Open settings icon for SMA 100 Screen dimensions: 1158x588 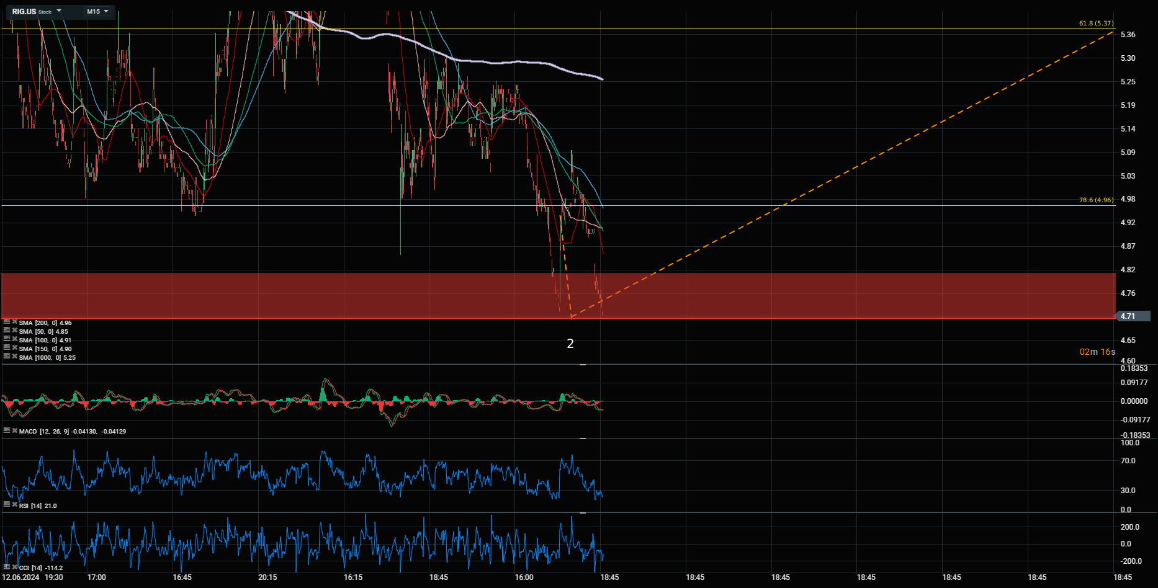tap(7, 339)
